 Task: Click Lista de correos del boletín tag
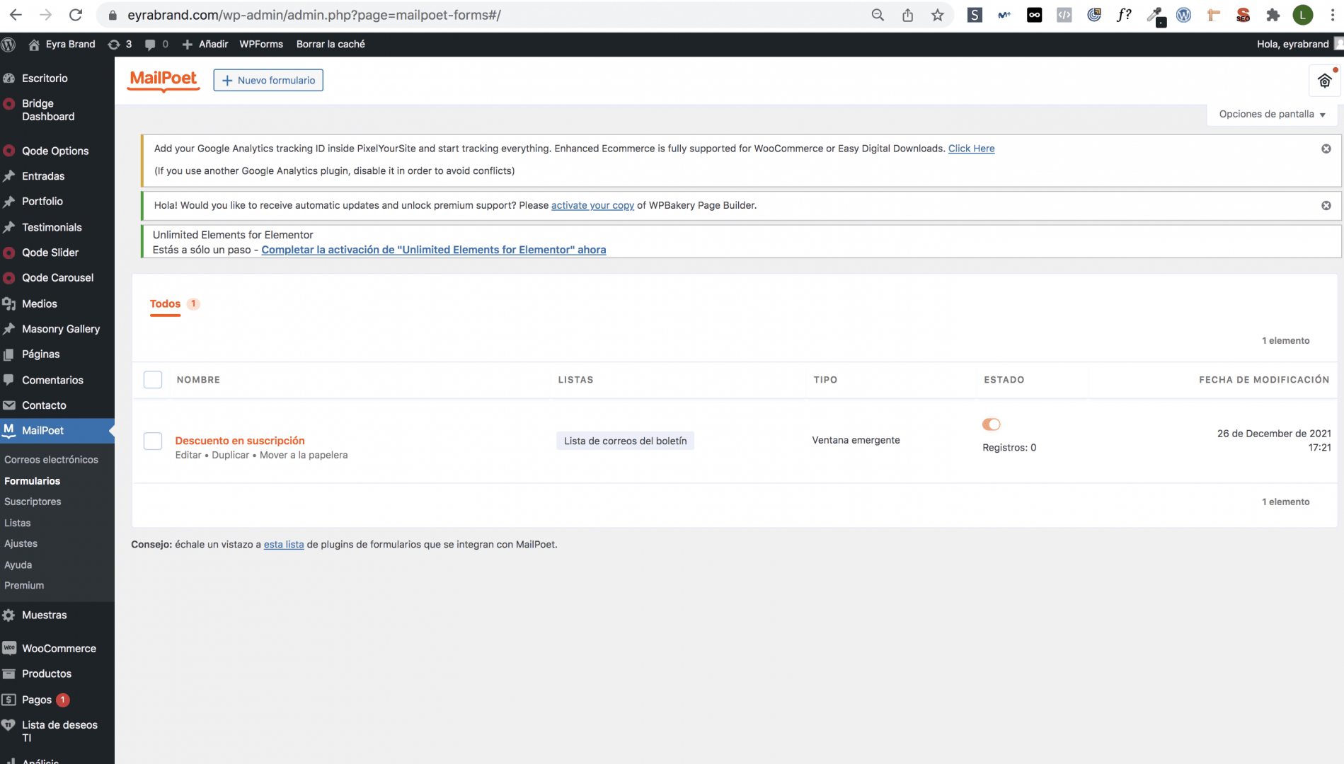[625, 441]
